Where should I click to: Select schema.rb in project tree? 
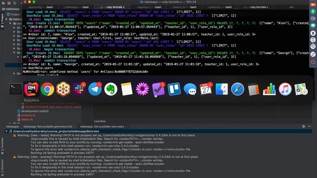[26, 115]
